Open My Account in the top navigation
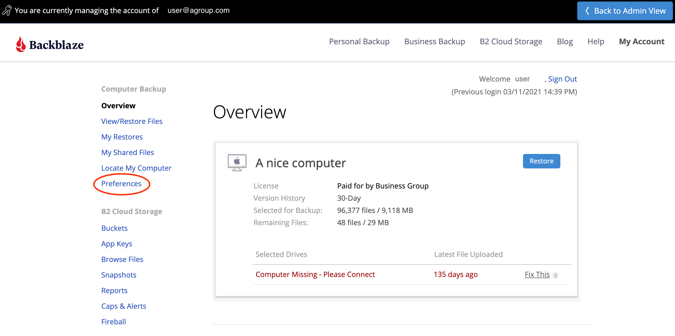 pos(642,41)
